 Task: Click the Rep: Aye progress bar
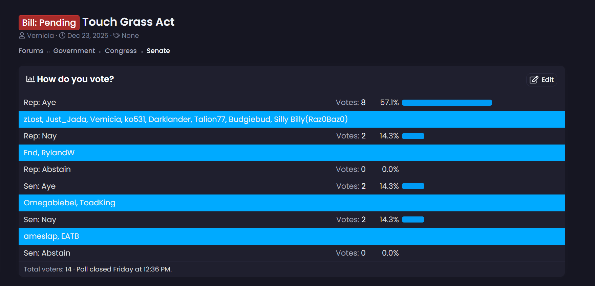(447, 103)
